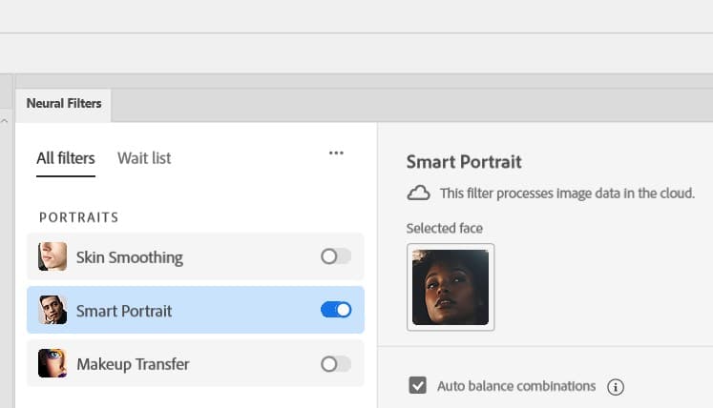Open the Neural Filters panel tab
Screen dimensions: 713x408
click(64, 104)
